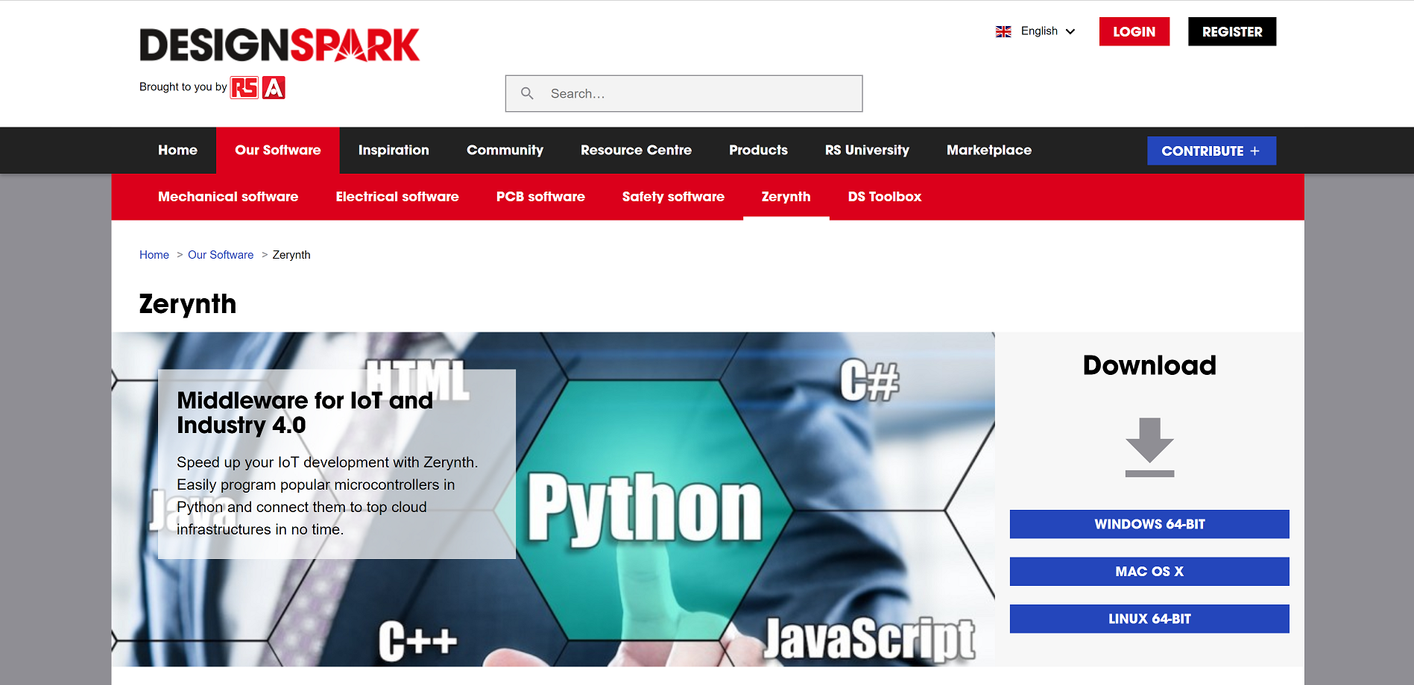Viewport: 1414px width, 685px height.
Task: Open the English language dropdown
Action: click(1035, 31)
